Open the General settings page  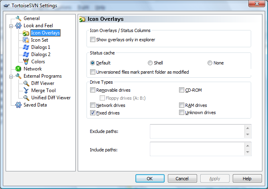tap(32, 18)
